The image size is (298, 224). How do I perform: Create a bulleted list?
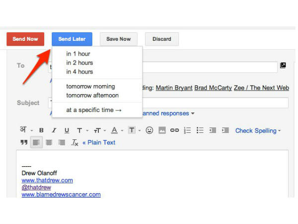[x=200, y=130]
